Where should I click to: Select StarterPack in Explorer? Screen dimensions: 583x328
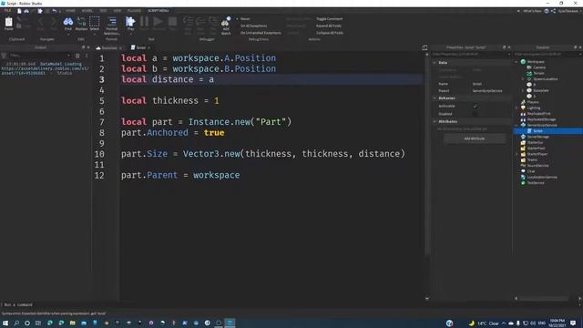coord(533,148)
